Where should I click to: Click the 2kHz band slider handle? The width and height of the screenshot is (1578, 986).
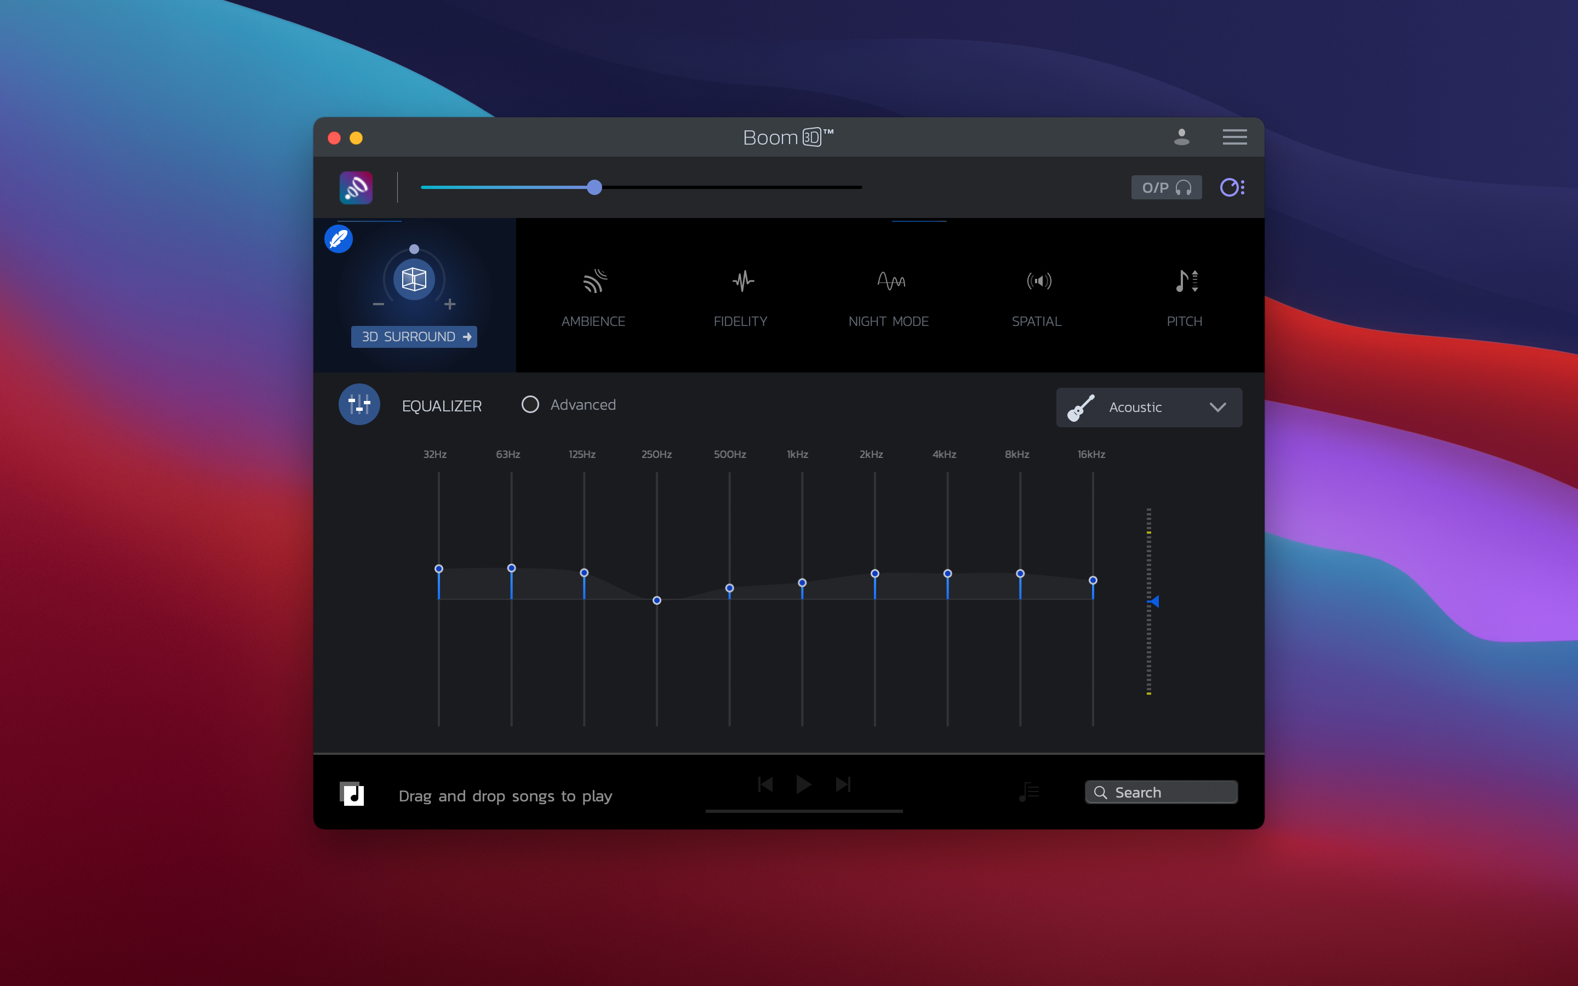pyautogui.click(x=875, y=573)
